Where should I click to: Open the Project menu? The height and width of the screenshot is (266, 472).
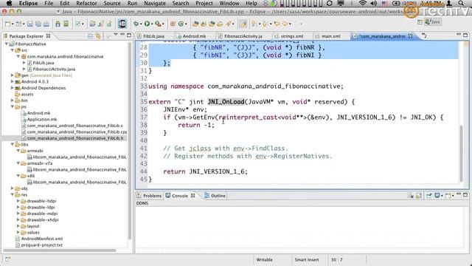pos(204,3)
